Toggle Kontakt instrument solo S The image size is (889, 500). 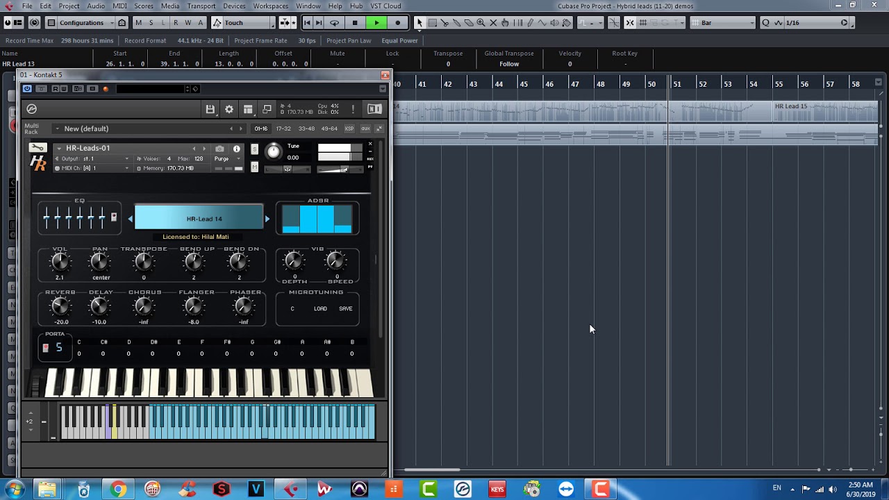click(254, 150)
